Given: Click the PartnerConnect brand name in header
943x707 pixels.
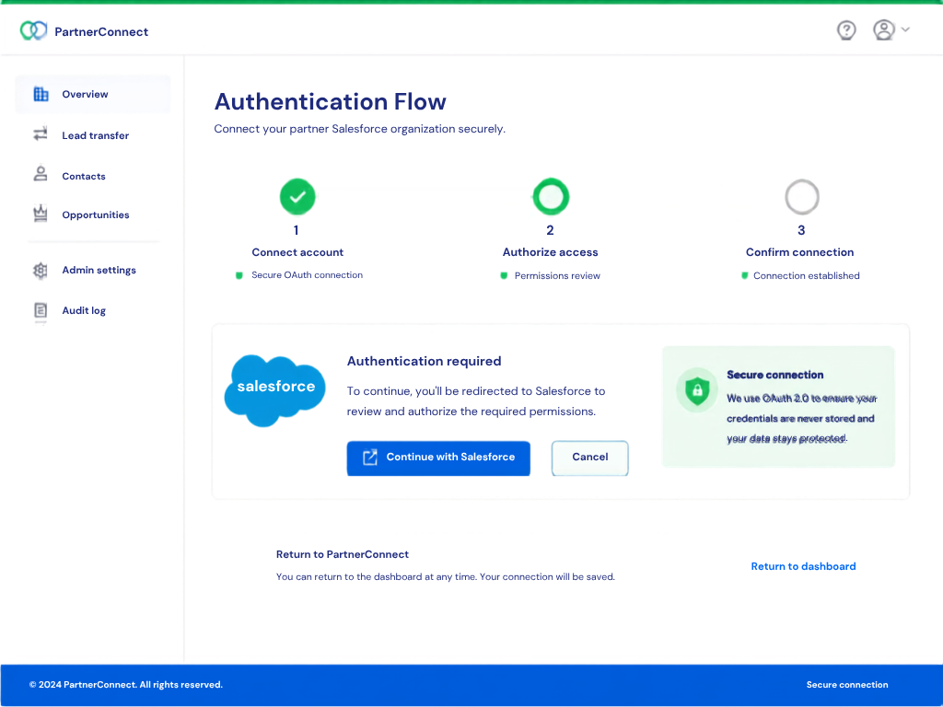Looking at the screenshot, I should (101, 32).
